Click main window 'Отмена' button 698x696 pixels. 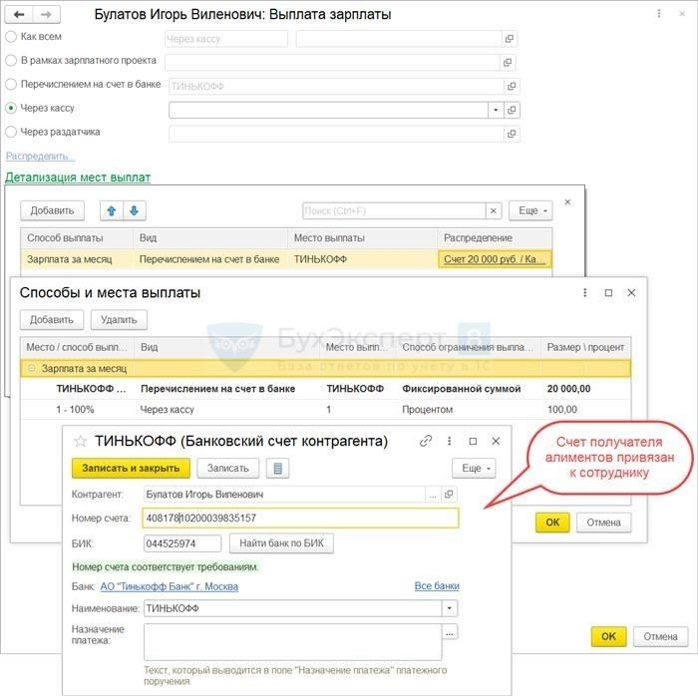coord(660,636)
